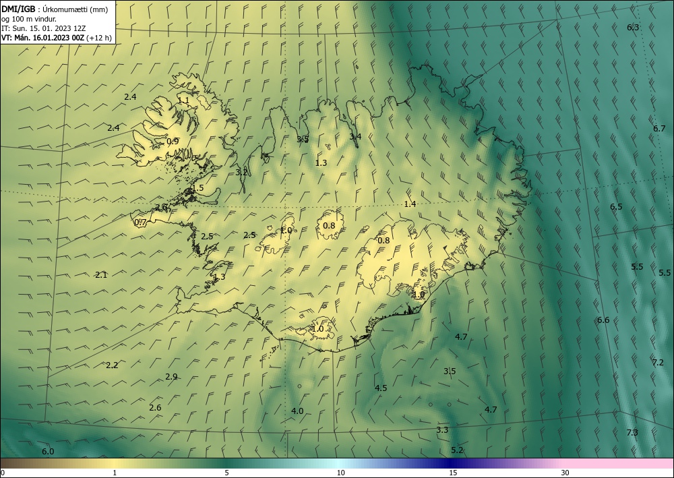Click the 2.2 value on the map

tap(112, 365)
